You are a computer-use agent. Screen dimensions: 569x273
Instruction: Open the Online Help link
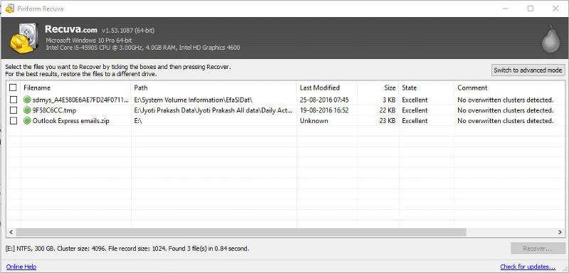[21, 267]
